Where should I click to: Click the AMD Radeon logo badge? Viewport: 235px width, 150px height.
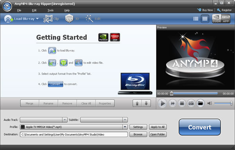tap(115, 37)
